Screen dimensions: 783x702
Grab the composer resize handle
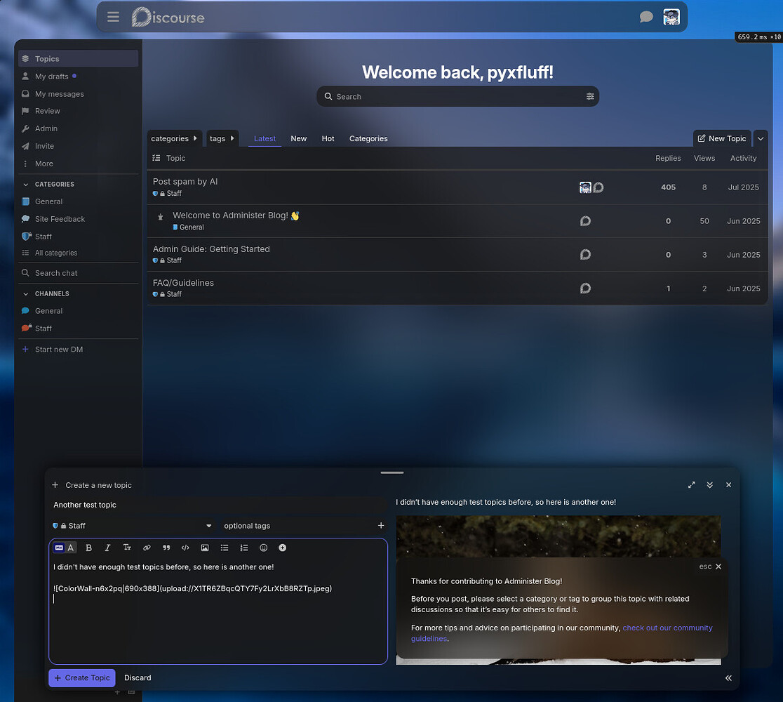pos(392,472)
